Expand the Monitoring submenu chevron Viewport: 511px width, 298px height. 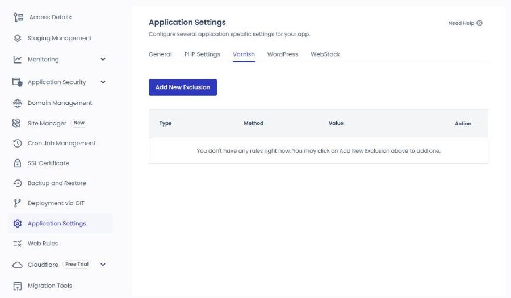pyautogui.click(x=103, y=59)
